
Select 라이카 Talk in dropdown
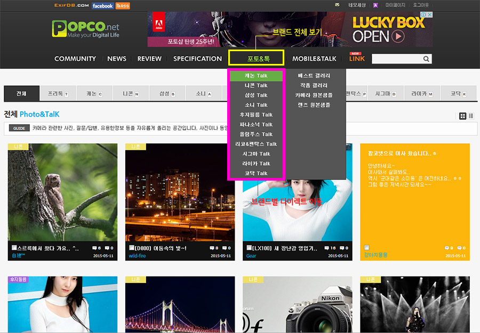[x=256, y=164]
